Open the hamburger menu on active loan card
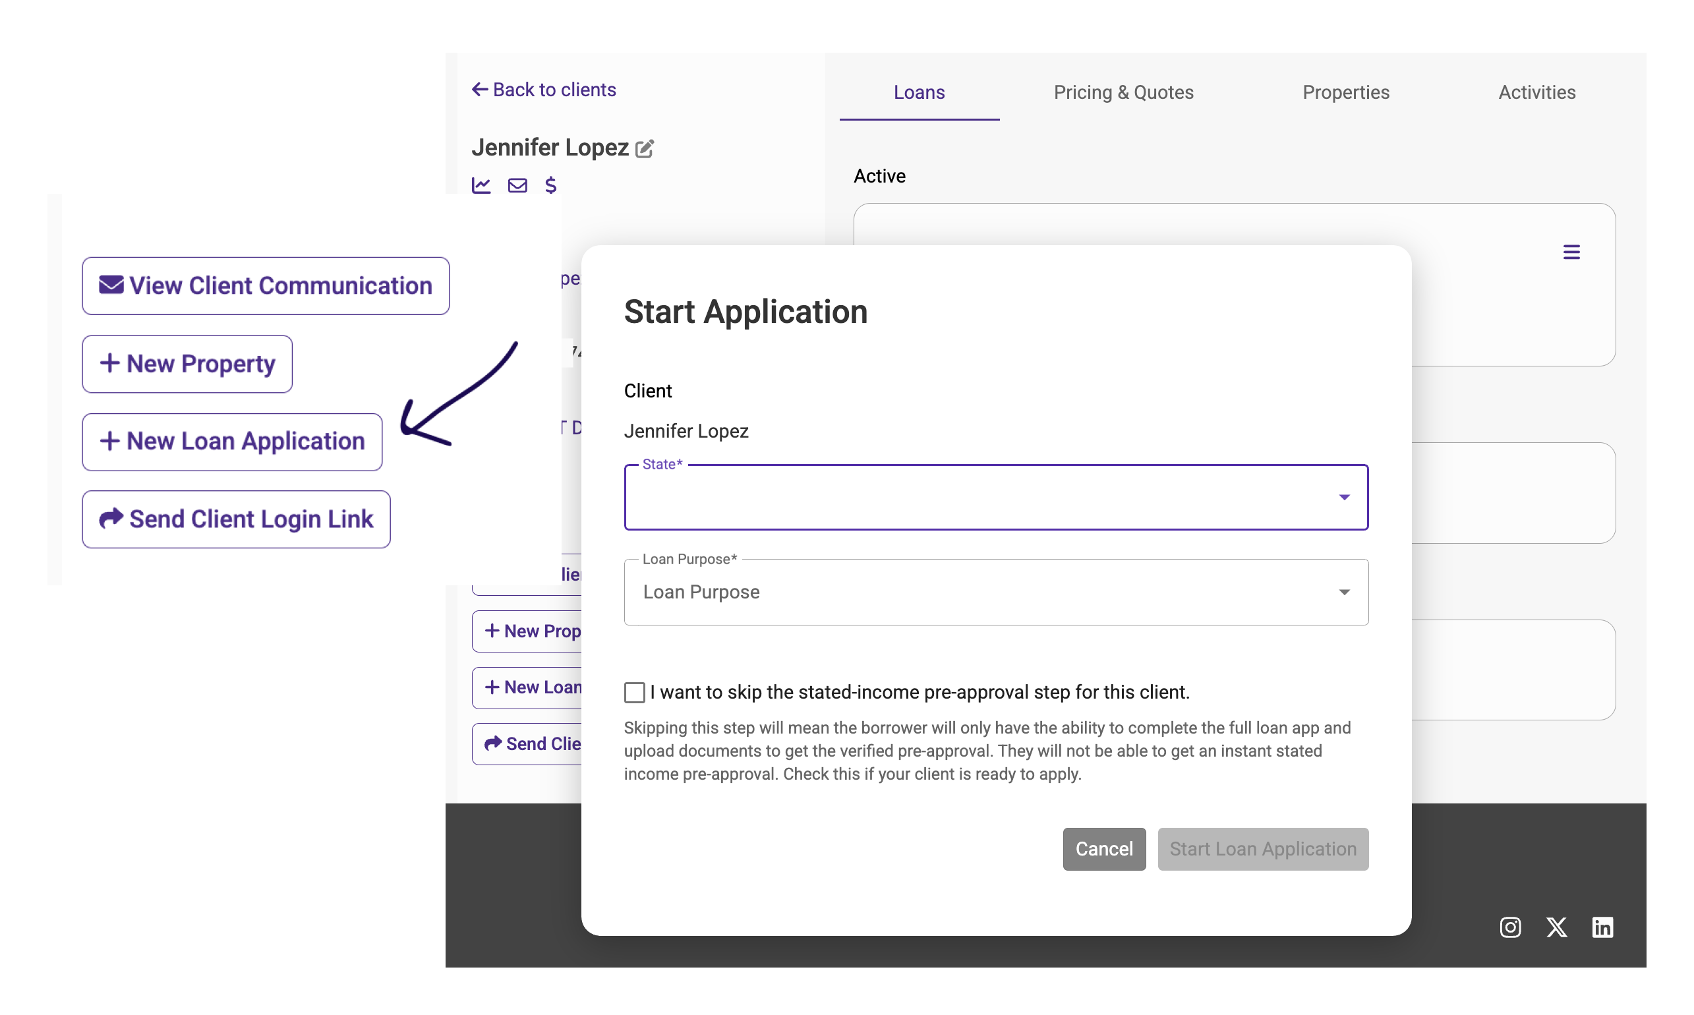1694x1015 pixels. click(1571, 252)
